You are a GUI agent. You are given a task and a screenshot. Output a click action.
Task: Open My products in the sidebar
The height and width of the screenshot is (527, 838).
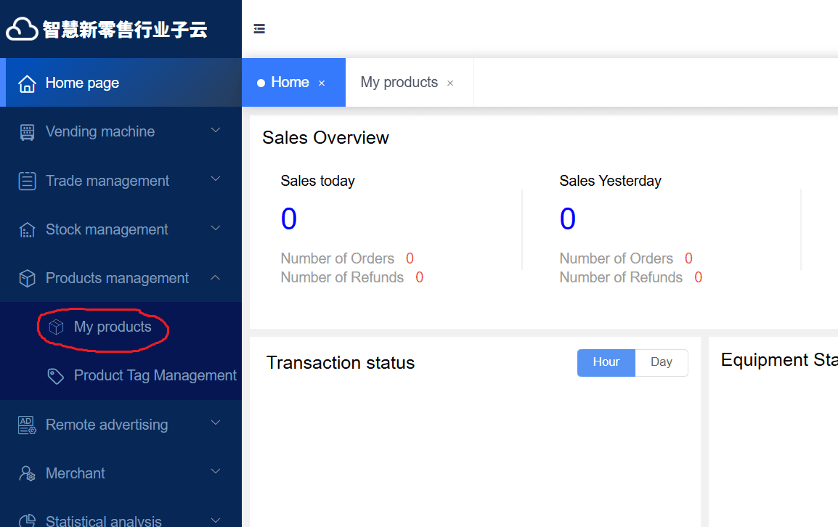[x=113, y=327]
